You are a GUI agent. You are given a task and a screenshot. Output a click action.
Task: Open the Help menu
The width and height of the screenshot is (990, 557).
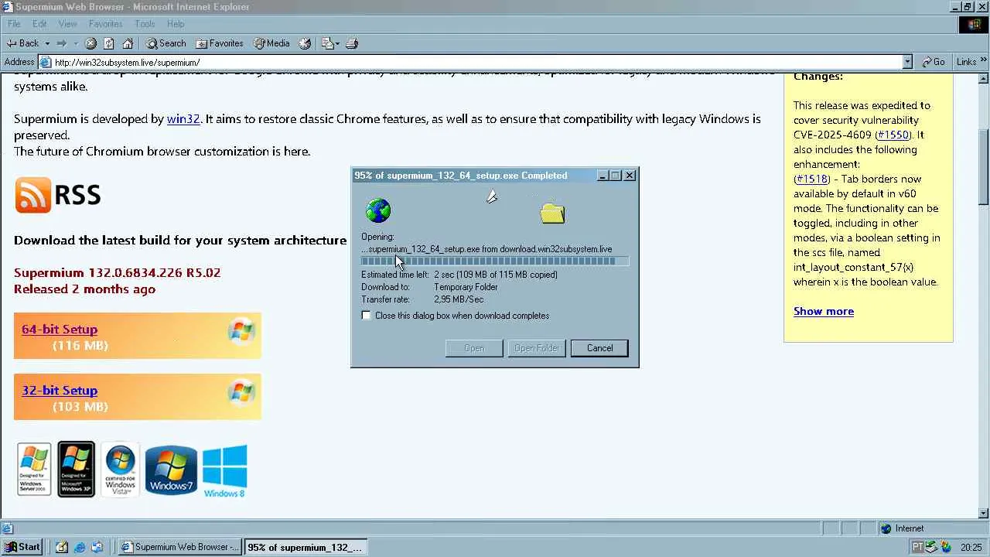tap(176, 24)
